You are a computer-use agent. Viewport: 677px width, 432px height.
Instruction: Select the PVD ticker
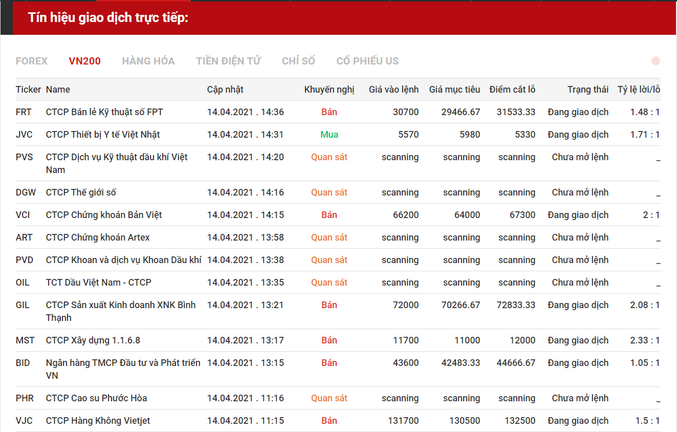pos(25,260)
